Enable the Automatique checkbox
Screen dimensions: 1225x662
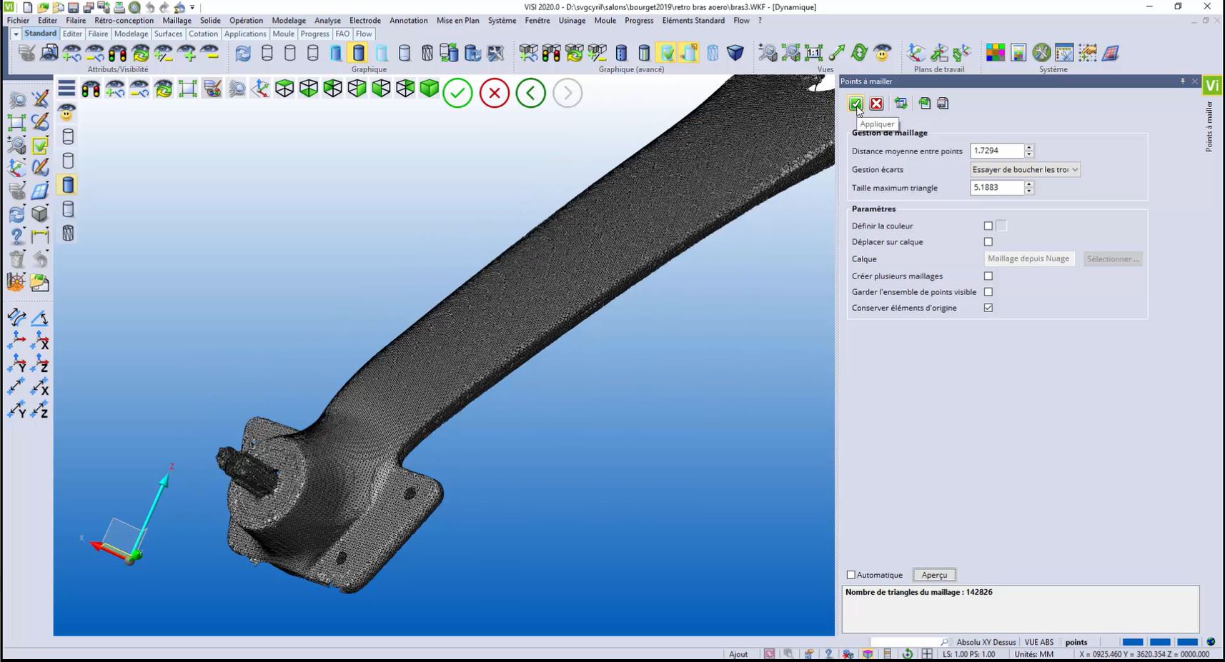coord(851,575)
